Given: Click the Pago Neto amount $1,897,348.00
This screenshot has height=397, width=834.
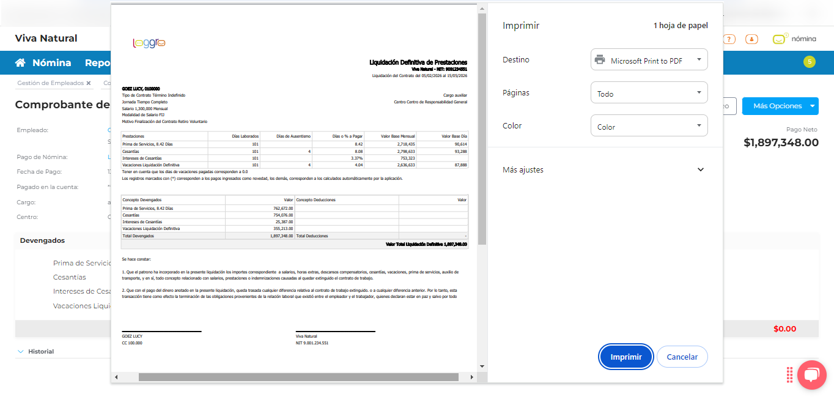Looking at the screenshot, I should (781, 143).
